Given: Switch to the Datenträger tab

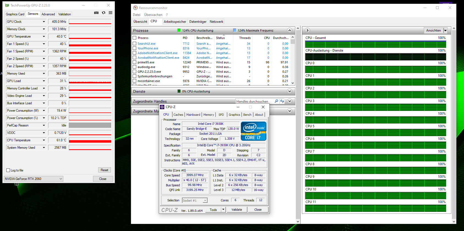Looking at the screenshot, I should [198, 22].
